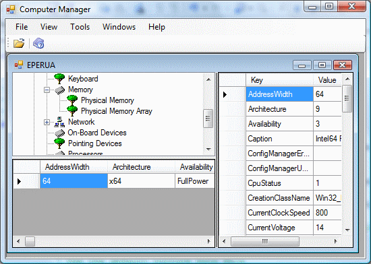Select the CpuStatus key cell
371x264 pixels.
279,183
